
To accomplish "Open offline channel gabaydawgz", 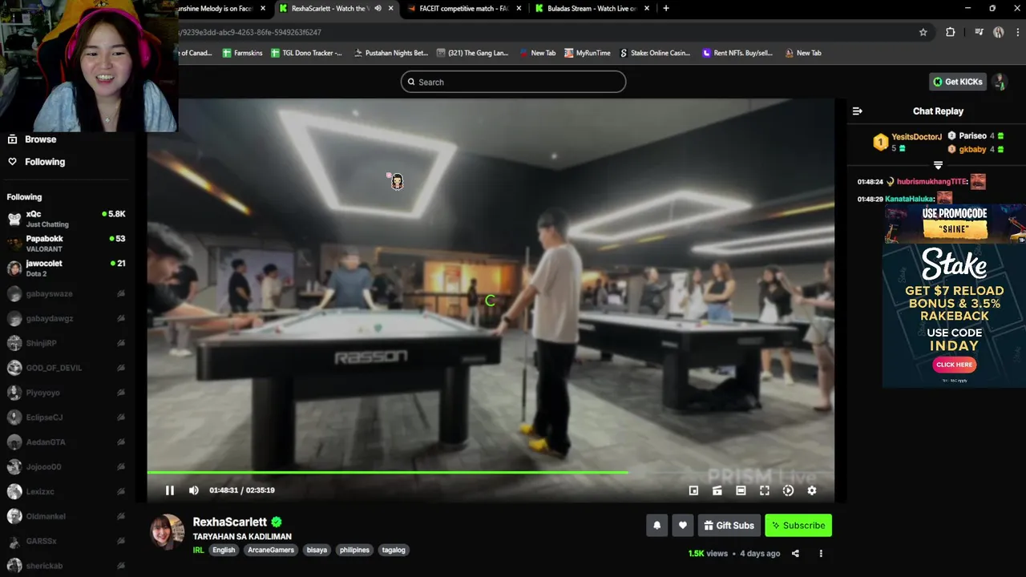I will (x=67, y=318).
